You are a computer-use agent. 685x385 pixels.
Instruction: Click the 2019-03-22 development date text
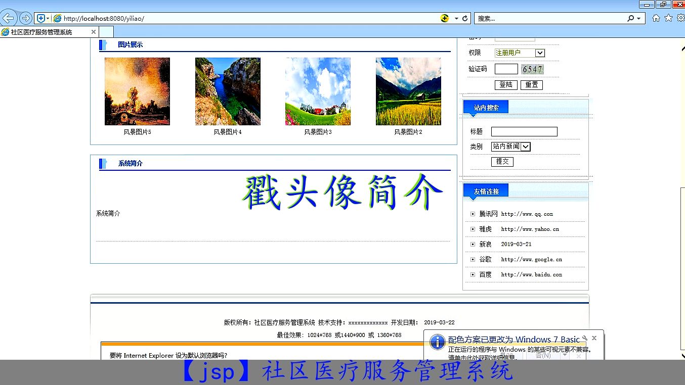[439, 323]
